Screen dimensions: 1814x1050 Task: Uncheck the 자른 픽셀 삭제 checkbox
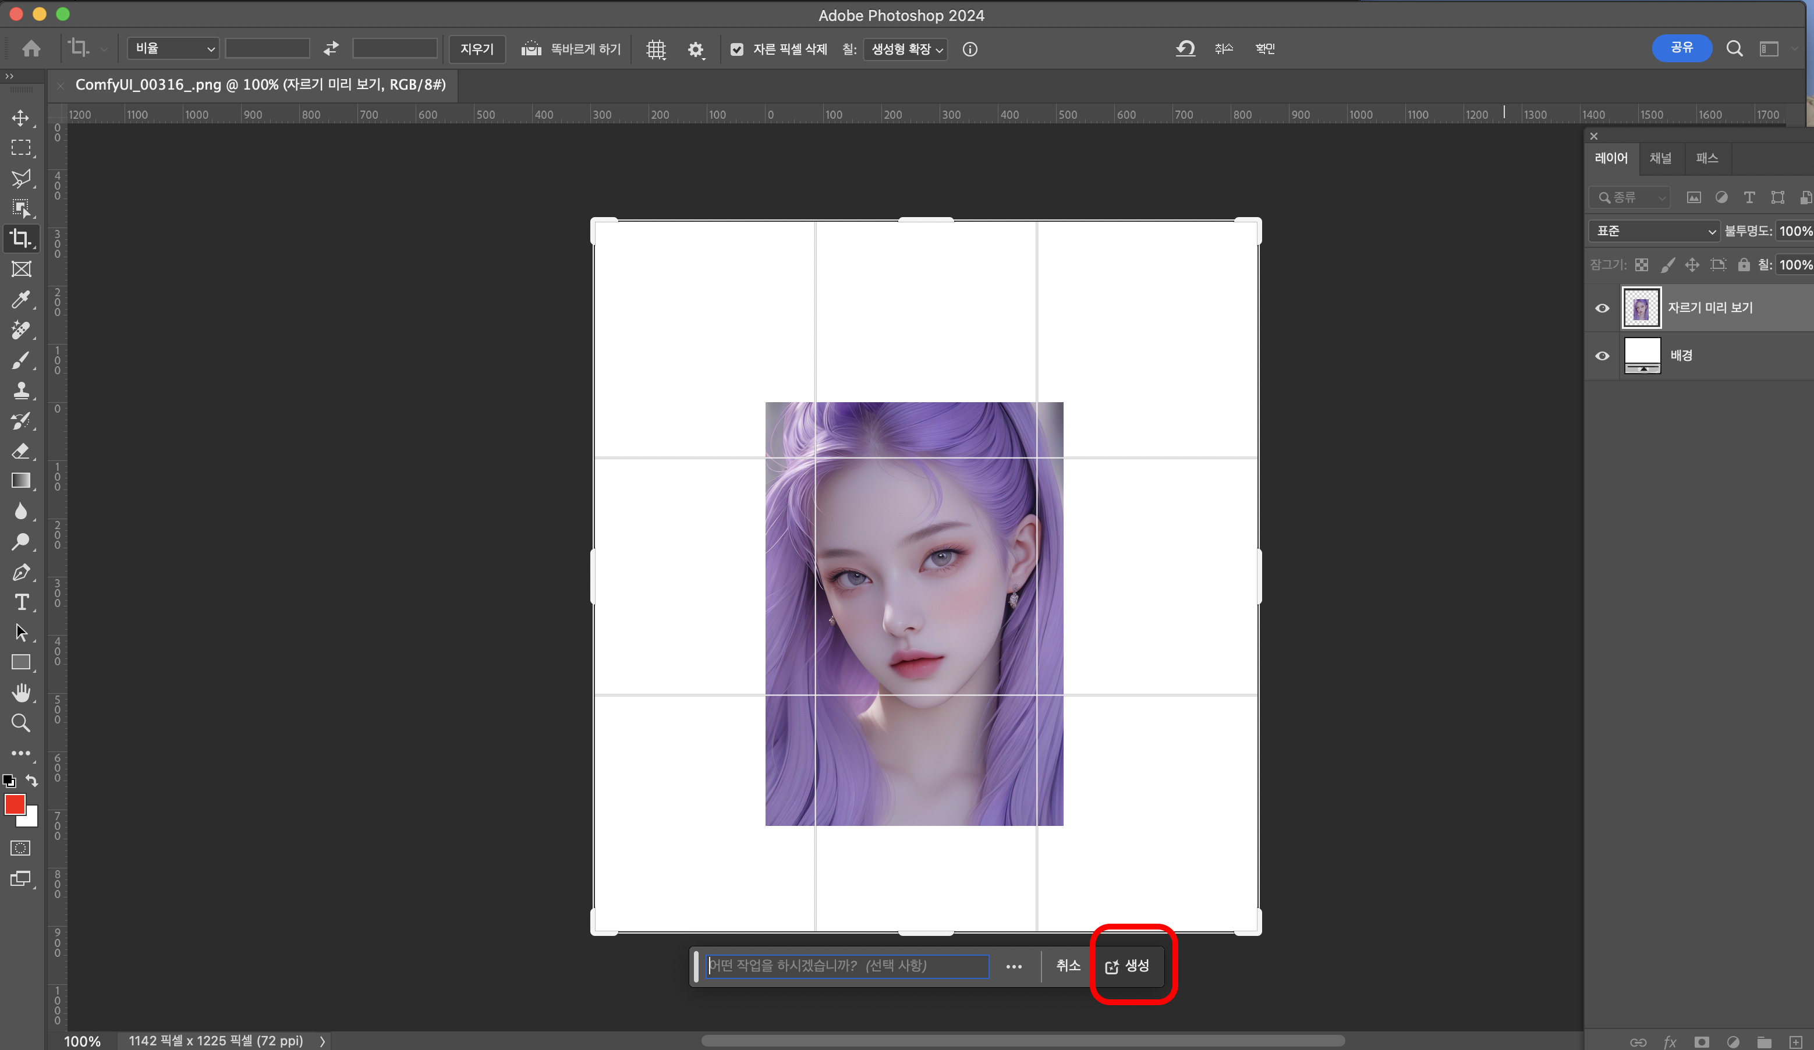tap(736, 49)
